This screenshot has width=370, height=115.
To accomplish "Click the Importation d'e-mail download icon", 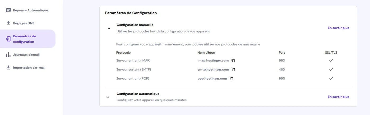I will (8, 68).
